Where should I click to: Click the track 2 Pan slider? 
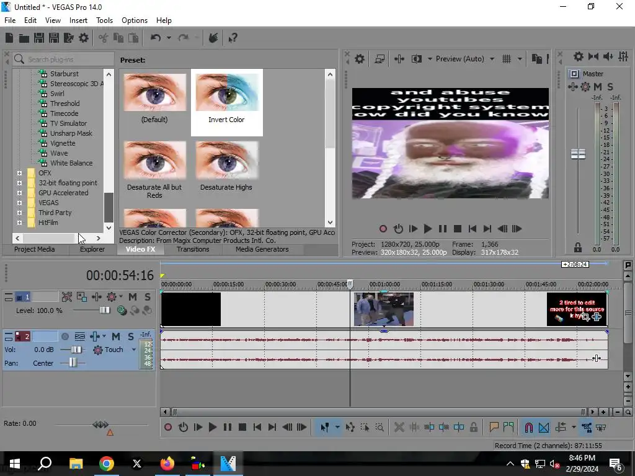click(x=72, y=363)
